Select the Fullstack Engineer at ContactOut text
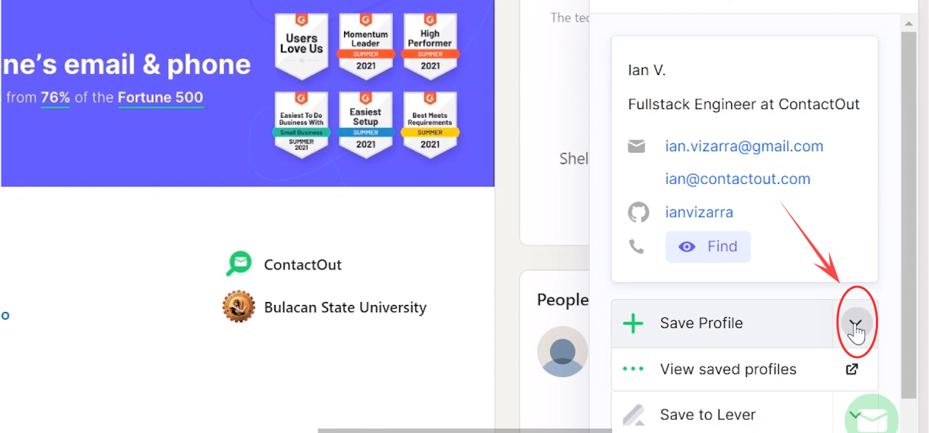 click(x=744, y=104)
